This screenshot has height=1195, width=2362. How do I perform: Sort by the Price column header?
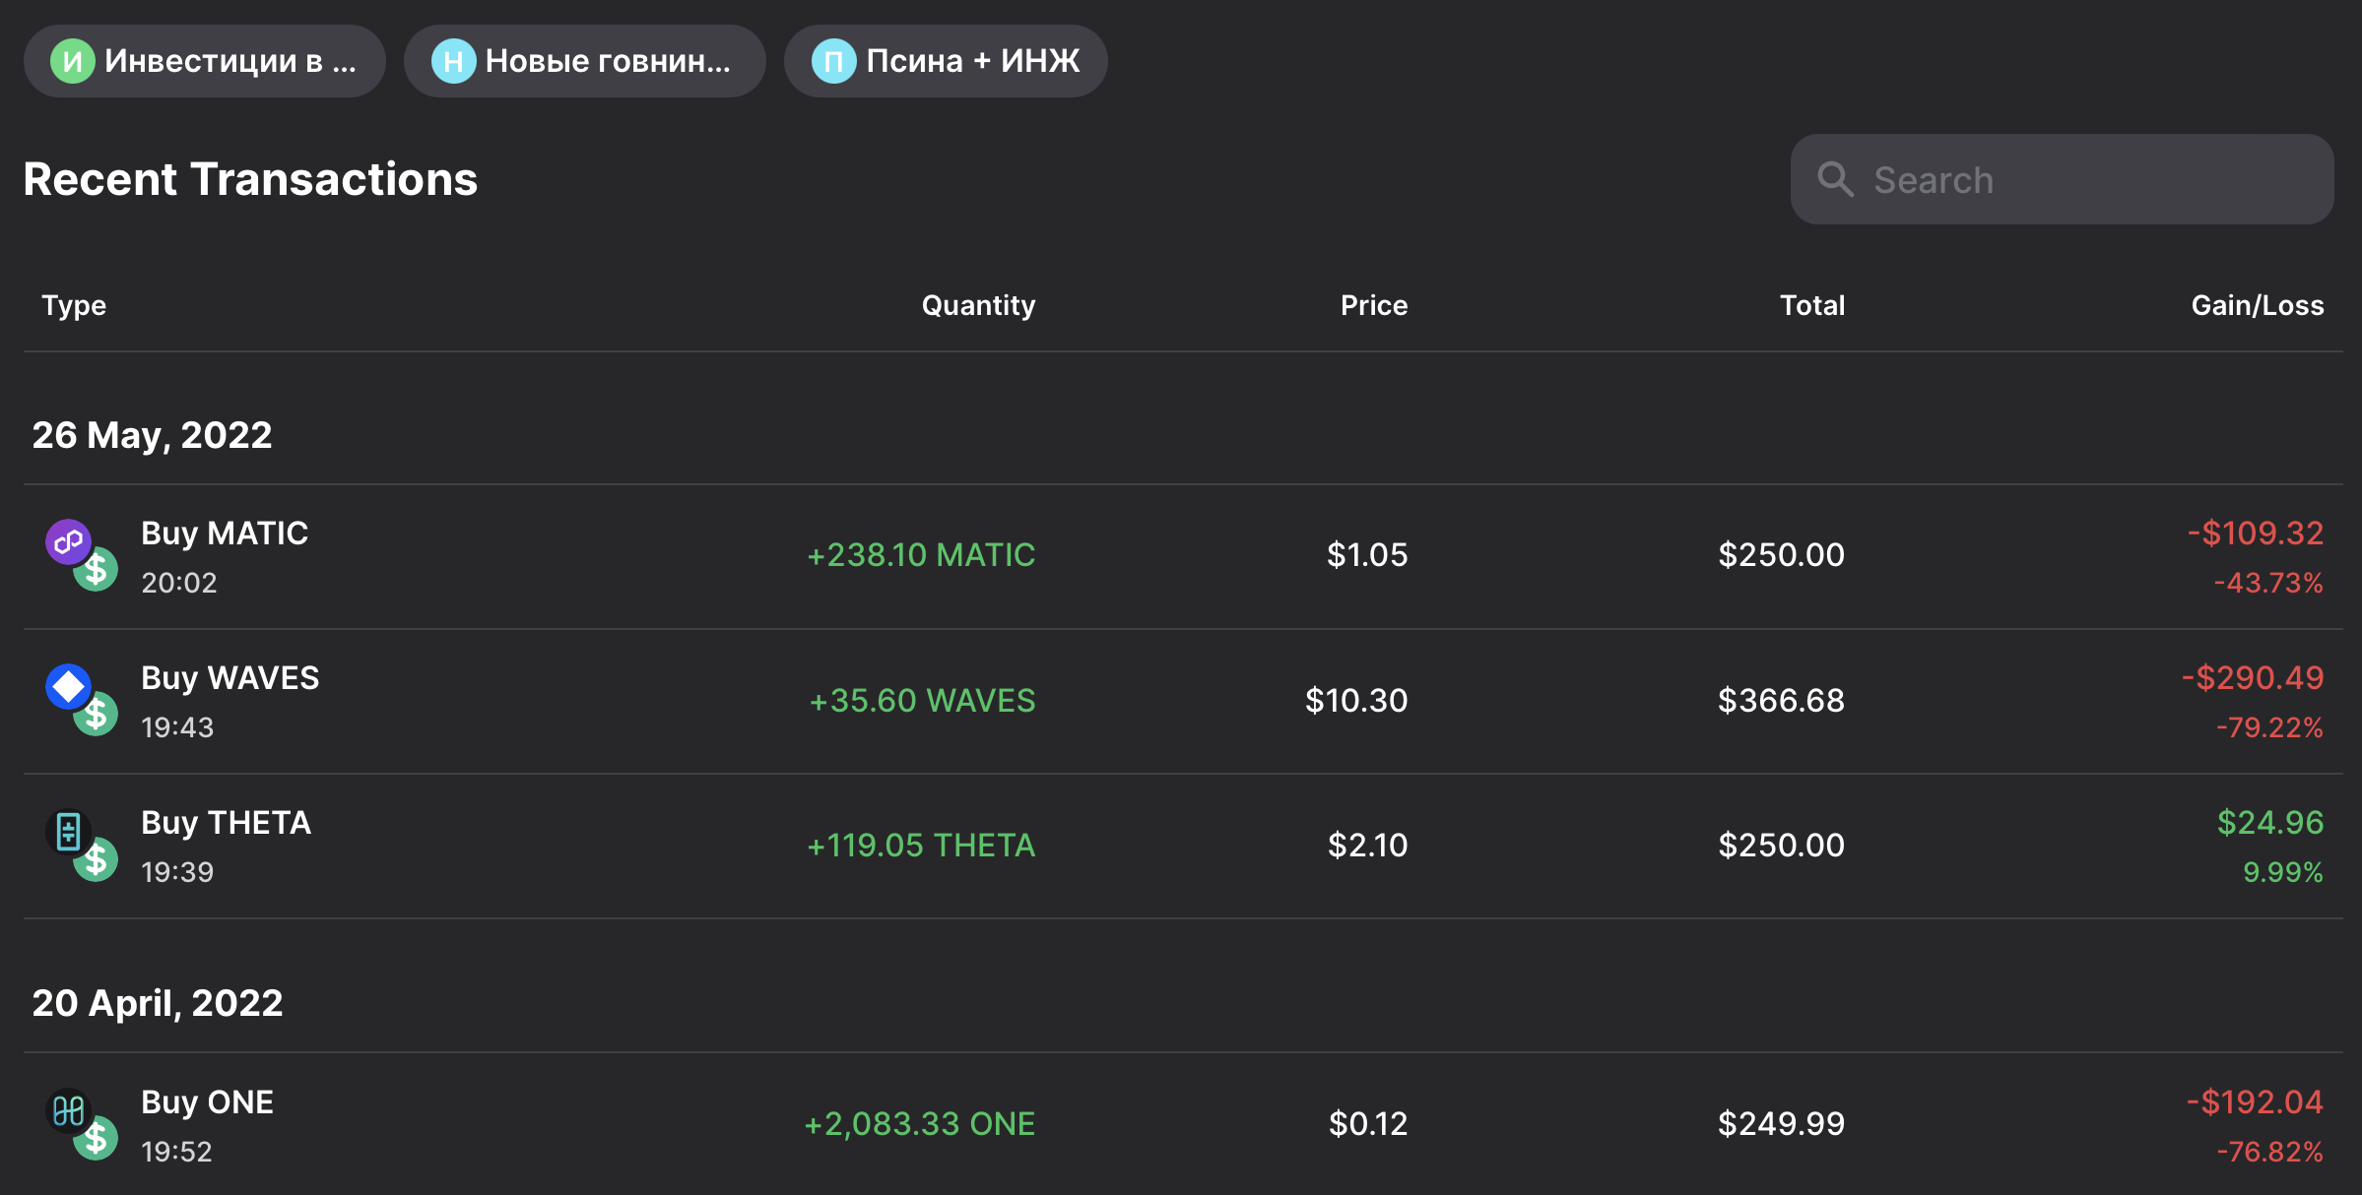coord(1373,305)
